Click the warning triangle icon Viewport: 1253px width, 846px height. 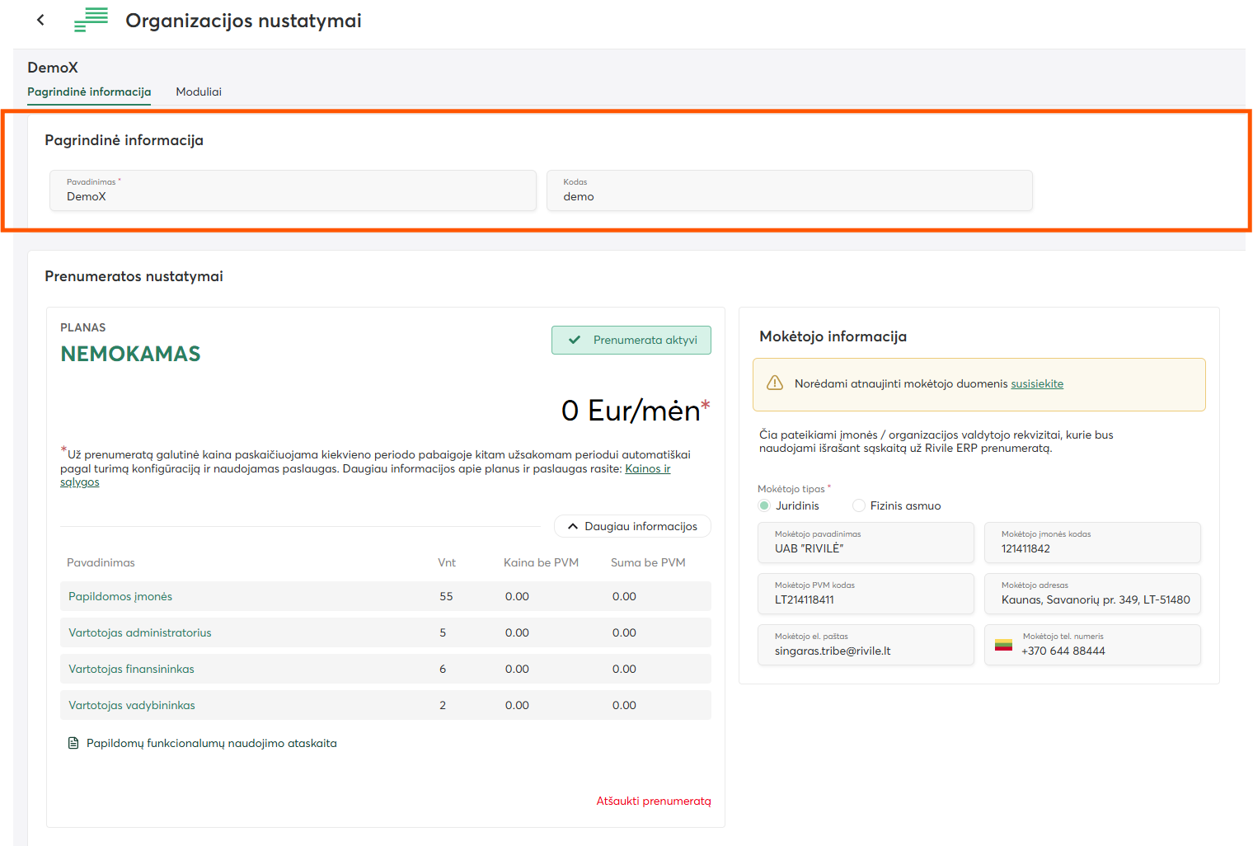(x=774, y=383)
